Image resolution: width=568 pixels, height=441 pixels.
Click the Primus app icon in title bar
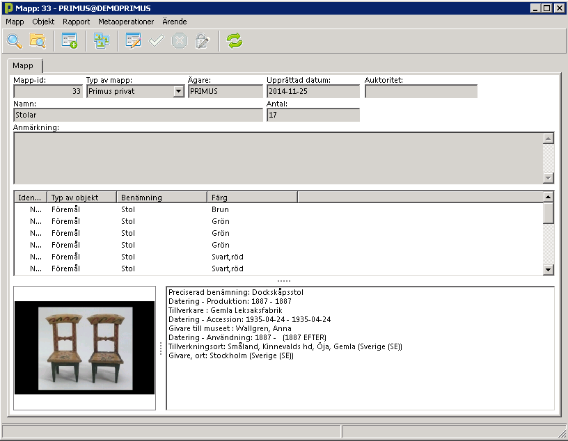pyautogui.click(x=8, y=8)
